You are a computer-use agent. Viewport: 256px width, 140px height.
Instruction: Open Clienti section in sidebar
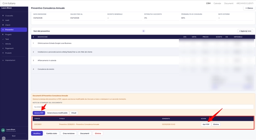14,25
